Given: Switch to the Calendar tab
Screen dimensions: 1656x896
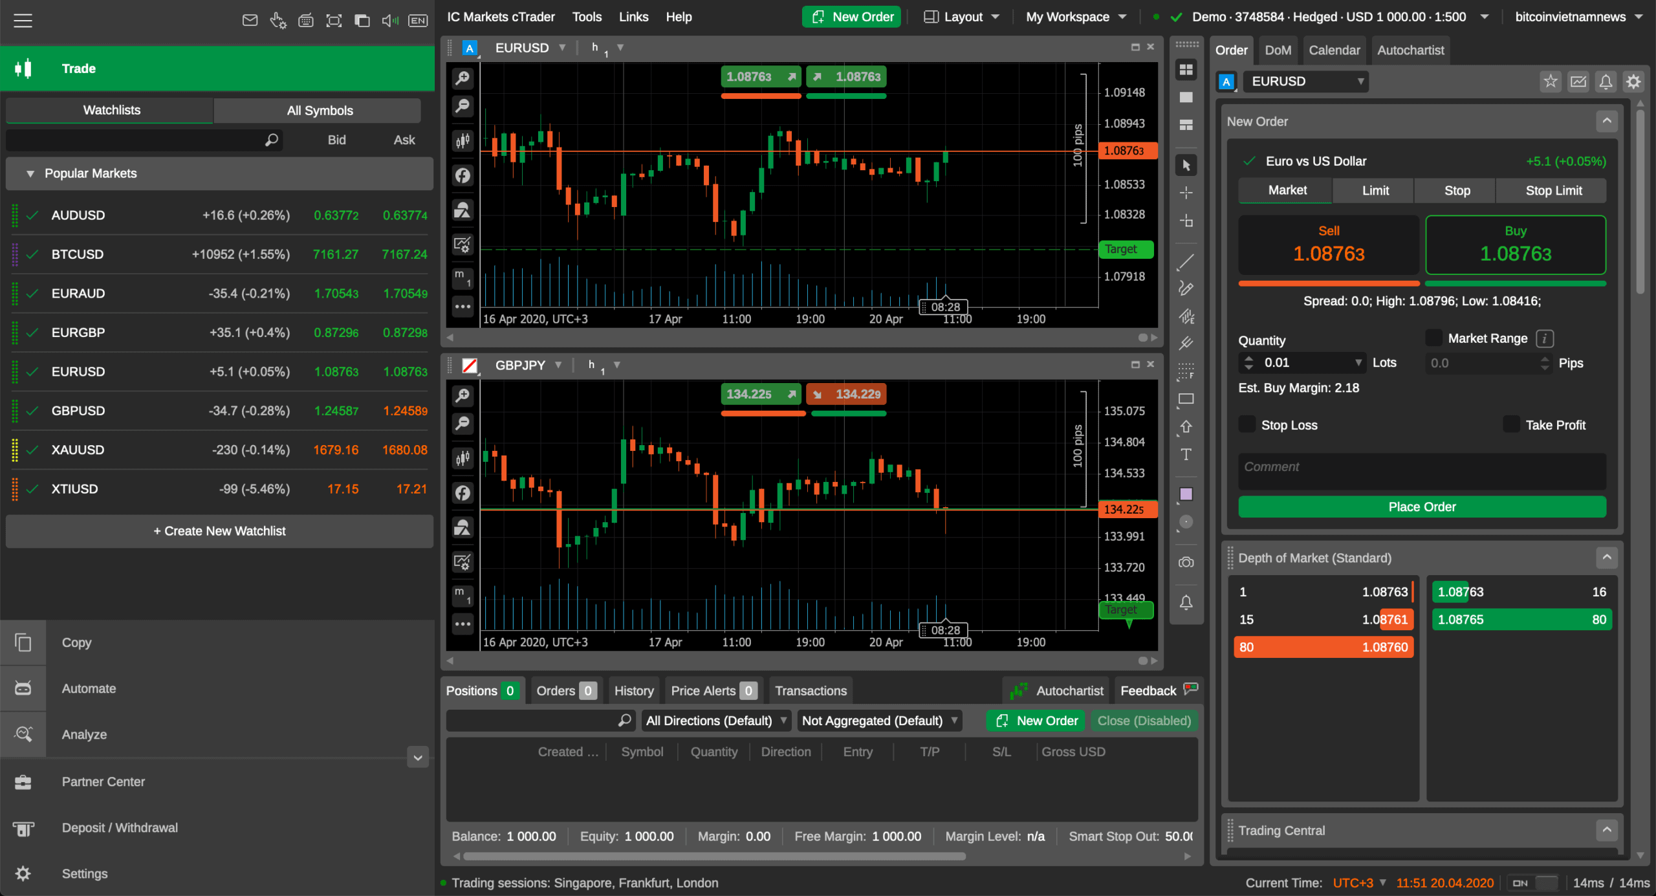Looking at the screenshot, I should [1334, 50].
